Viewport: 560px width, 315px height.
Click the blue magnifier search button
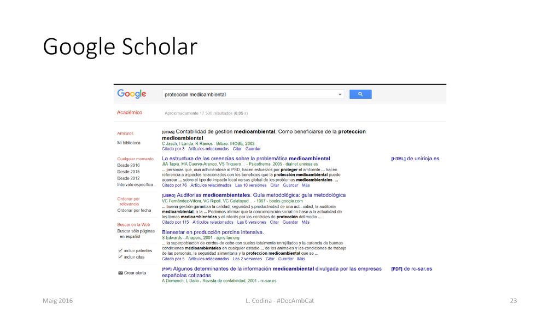pyautogui.click(x=360, y=94)
